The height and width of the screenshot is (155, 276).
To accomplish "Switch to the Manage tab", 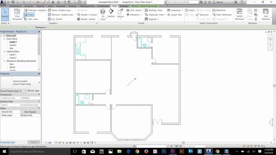I will 124,6.
